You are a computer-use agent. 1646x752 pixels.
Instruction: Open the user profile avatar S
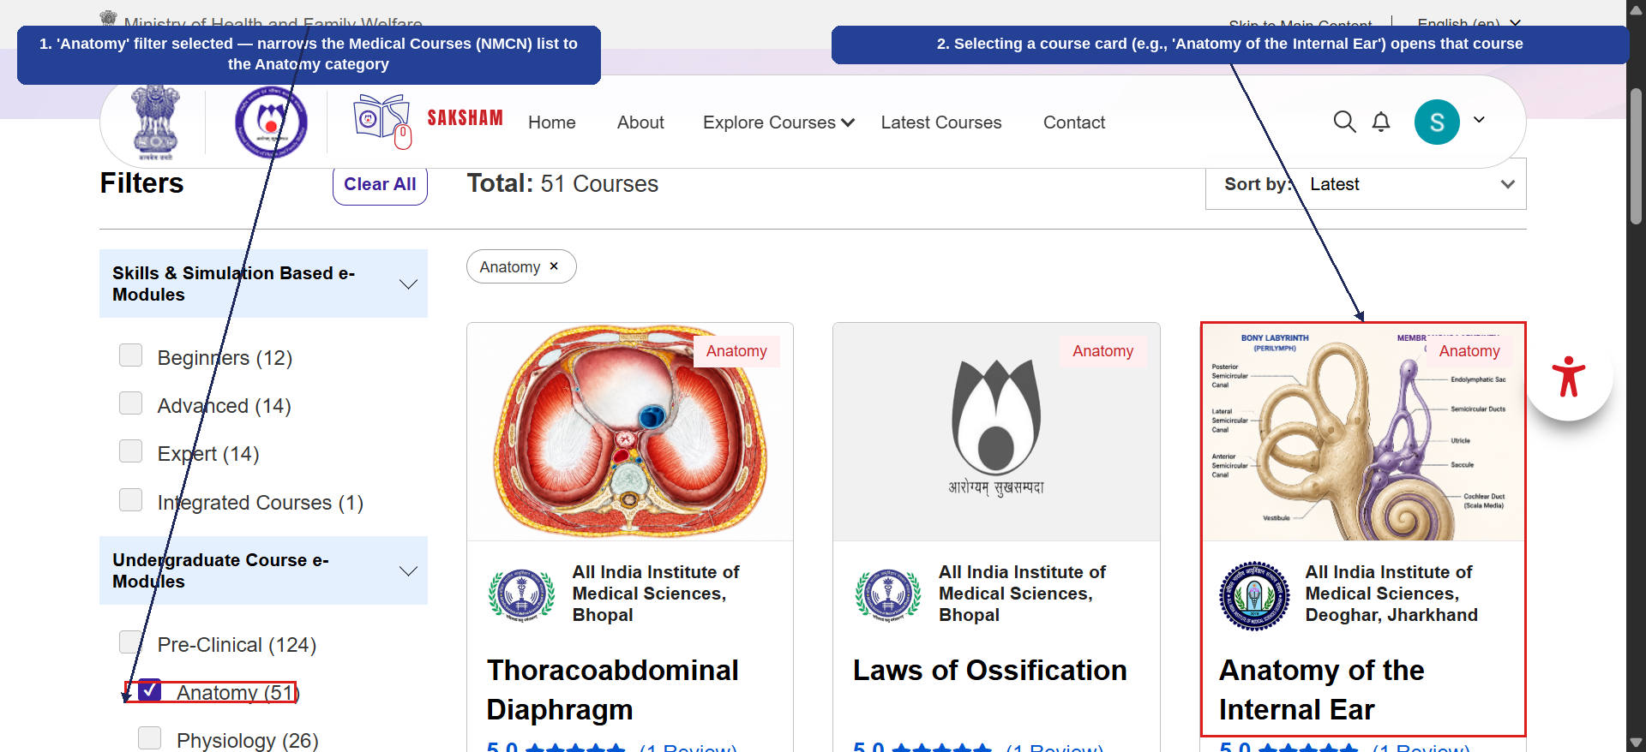[x=1437, y=122]
